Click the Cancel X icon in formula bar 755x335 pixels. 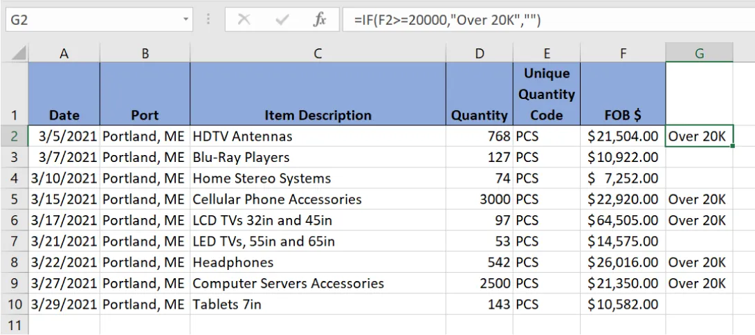(x=244, y=21)
